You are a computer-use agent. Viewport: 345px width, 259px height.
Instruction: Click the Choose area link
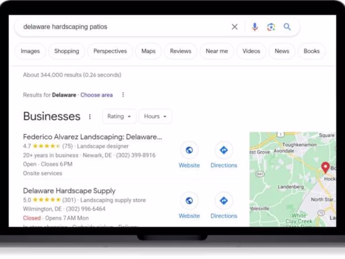[96, 95]
